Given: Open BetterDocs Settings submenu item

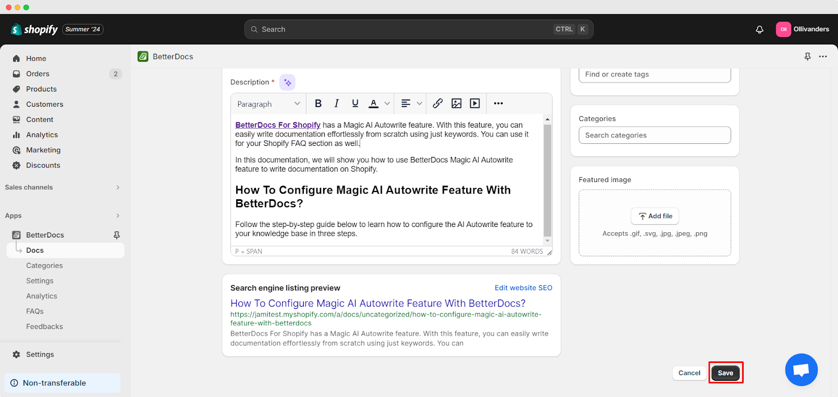Looking at the screenshot, I should [40, 280].
